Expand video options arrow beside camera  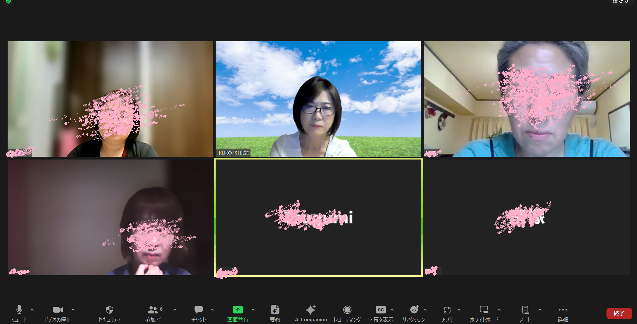73,310
